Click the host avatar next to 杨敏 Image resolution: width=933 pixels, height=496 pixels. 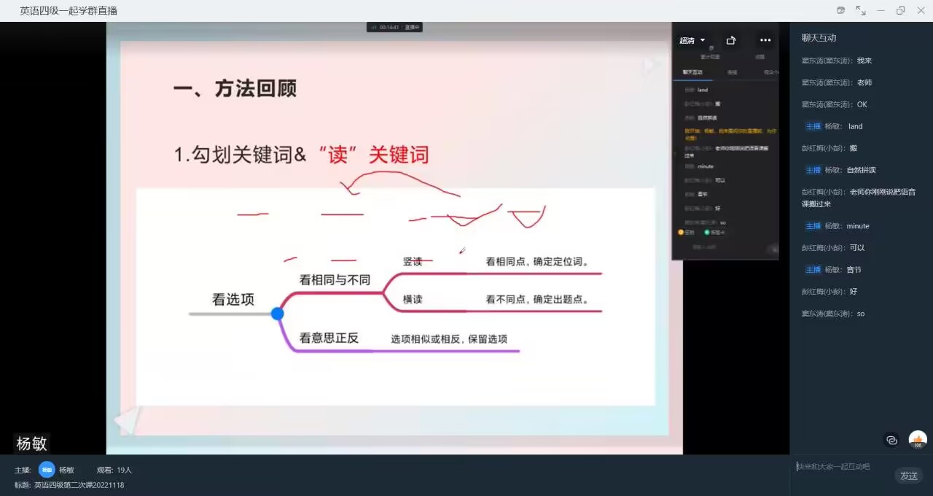coord(47,470)
